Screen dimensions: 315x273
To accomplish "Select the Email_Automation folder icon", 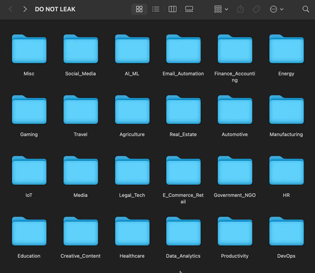I will (183, 49).
